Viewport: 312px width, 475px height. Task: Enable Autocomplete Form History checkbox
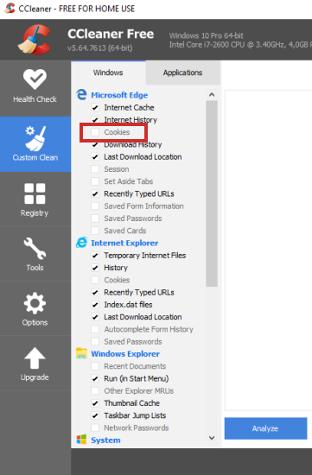pyautogui.click(x=95, y=329)
